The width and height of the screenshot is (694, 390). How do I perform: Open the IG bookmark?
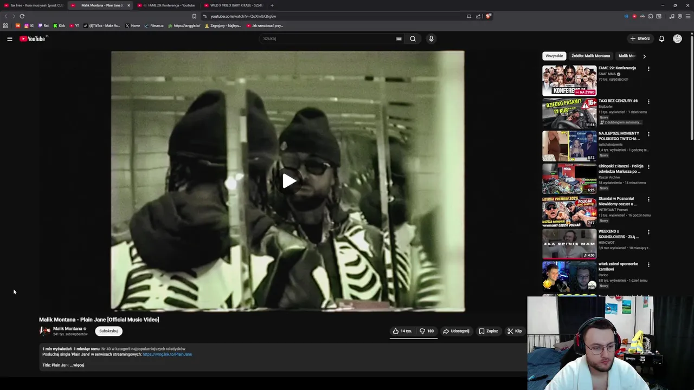[x=29, y=25]
